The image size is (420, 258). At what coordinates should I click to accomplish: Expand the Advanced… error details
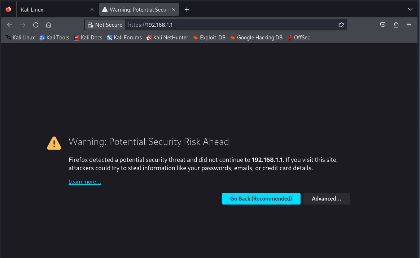[327, 199]
